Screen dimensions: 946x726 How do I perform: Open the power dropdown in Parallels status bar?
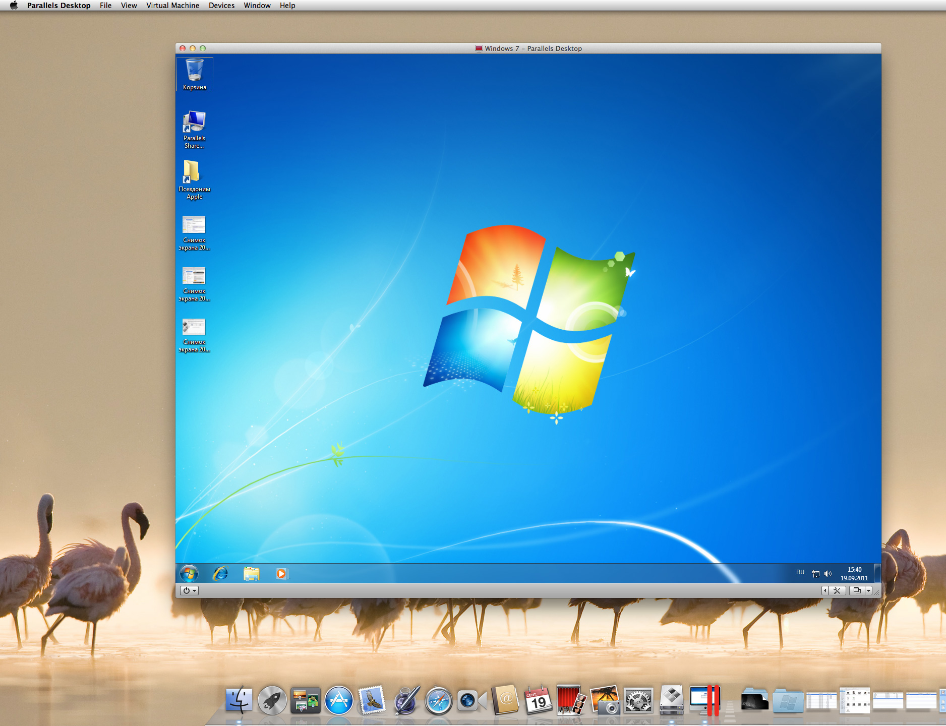(x=189, y=591)
